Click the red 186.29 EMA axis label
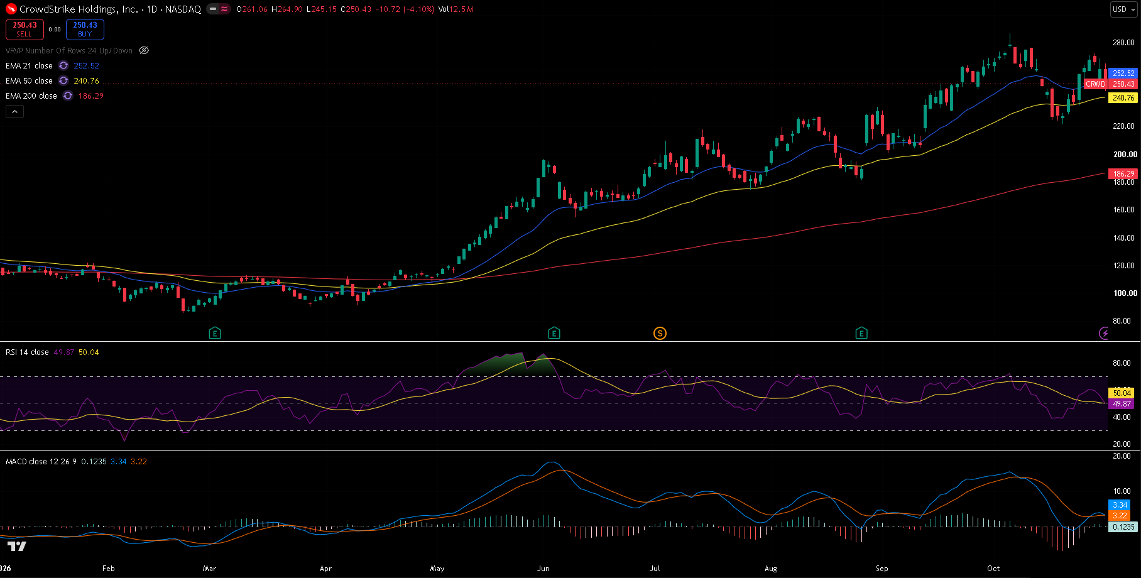The image size is (1141, 578). [x=1123, y=173]
